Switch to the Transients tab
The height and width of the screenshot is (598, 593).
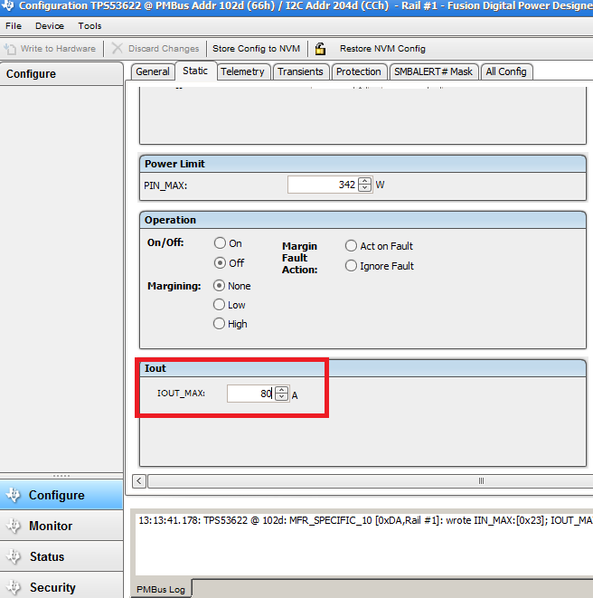[300, 71]
